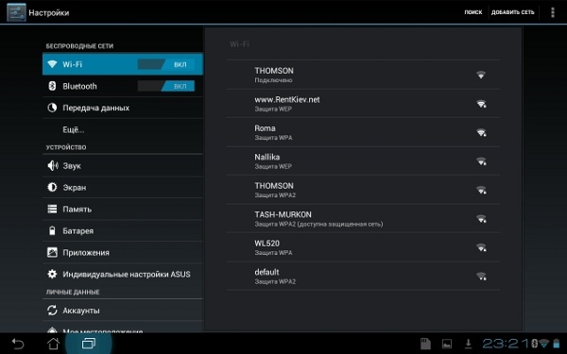
Task: Select THOMSON network with Защита WPA2
Action: 363,190
